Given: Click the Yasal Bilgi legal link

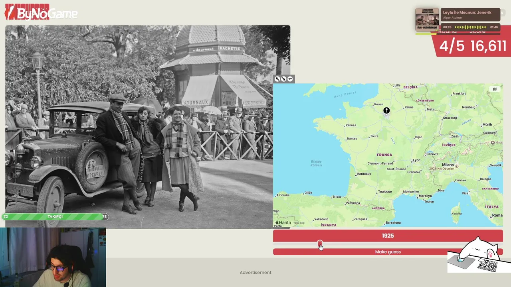Looking at the screenshot, I should coord(299,223).
